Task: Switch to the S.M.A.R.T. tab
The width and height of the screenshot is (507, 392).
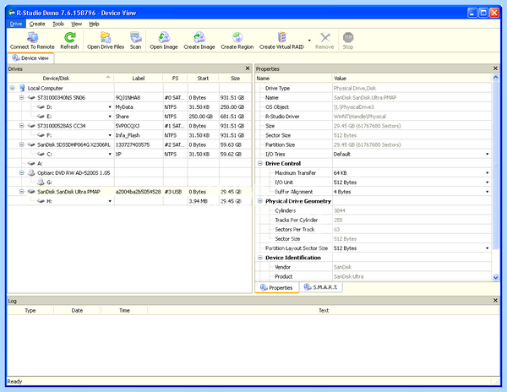Action: (321, 287)
